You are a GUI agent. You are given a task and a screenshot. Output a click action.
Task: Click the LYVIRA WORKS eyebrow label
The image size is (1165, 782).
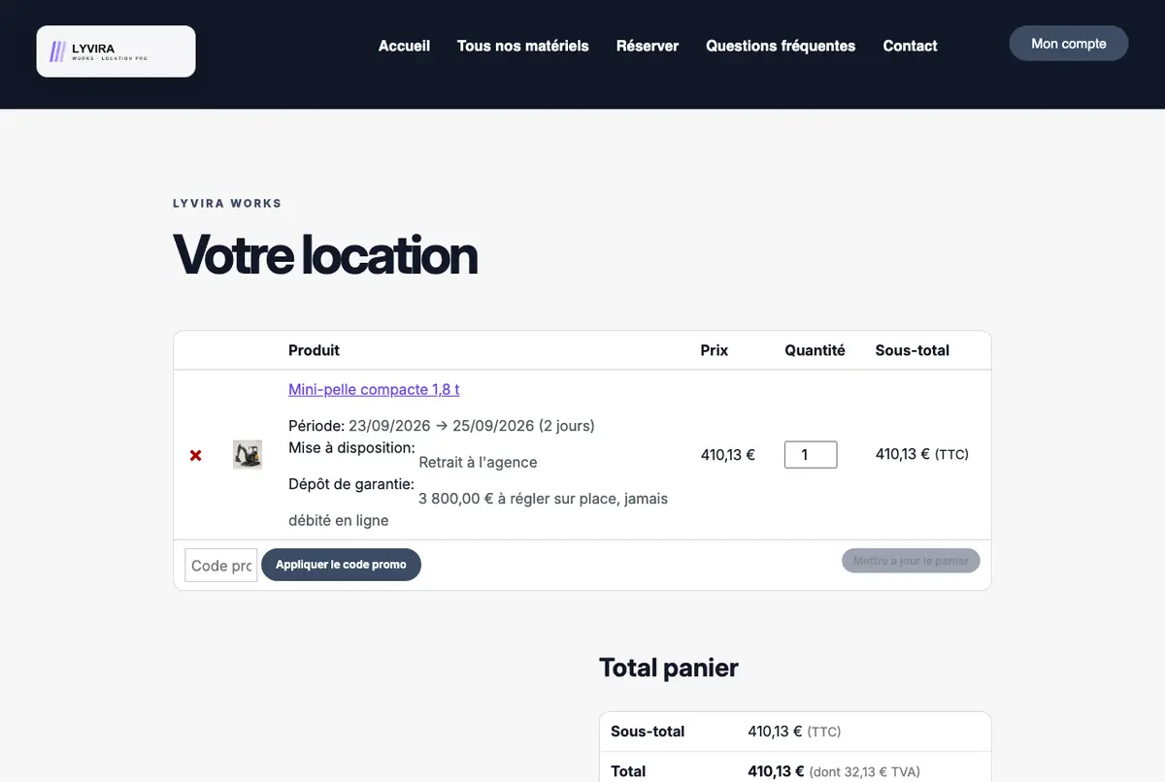point(227,204)
